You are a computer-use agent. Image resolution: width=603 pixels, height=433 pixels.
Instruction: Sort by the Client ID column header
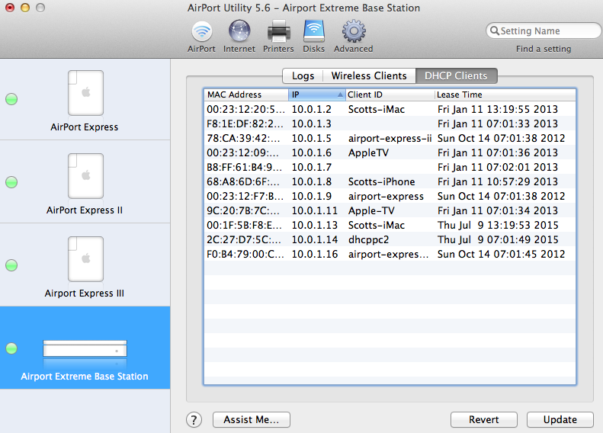tap(390, 95)
